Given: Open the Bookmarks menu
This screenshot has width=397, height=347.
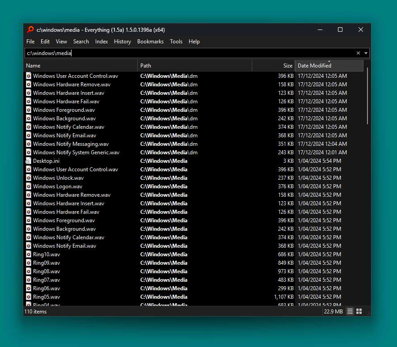Looking at the screenshot, I should point(150,42).
